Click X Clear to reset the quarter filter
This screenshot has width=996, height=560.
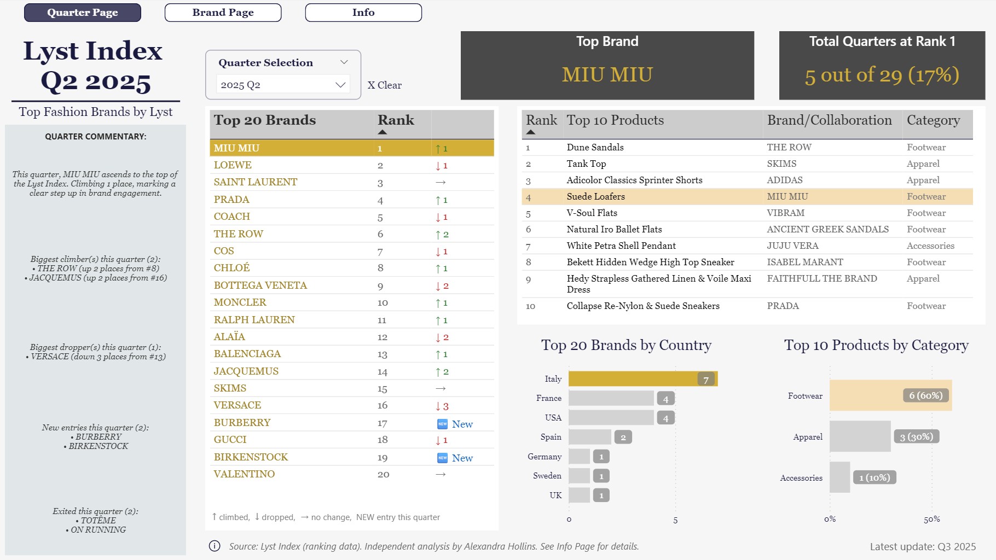click(x=385, y=85)
